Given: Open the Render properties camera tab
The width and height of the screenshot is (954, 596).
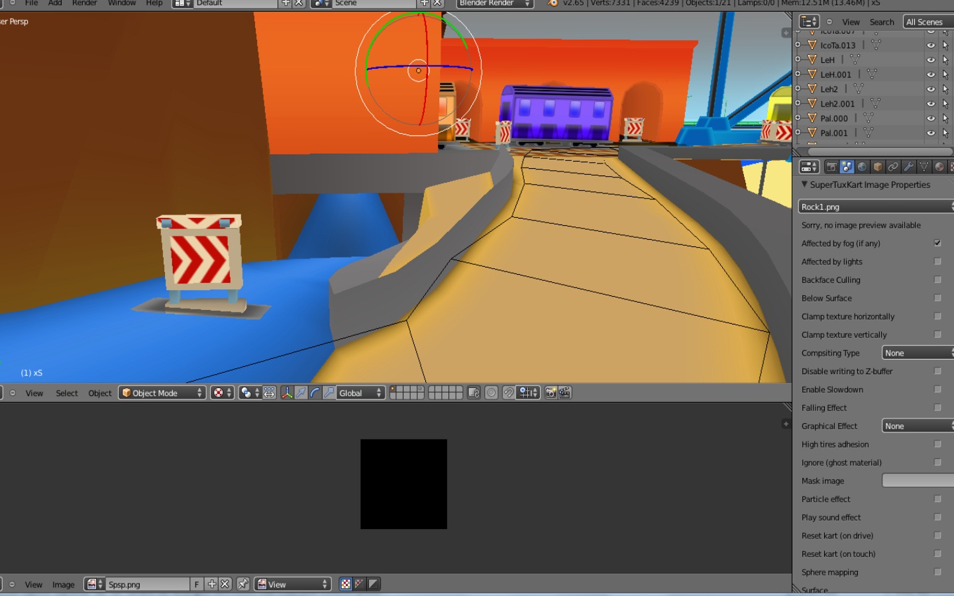Looking at the screenshot, I should pyautogui.click(x=831, y=167).
